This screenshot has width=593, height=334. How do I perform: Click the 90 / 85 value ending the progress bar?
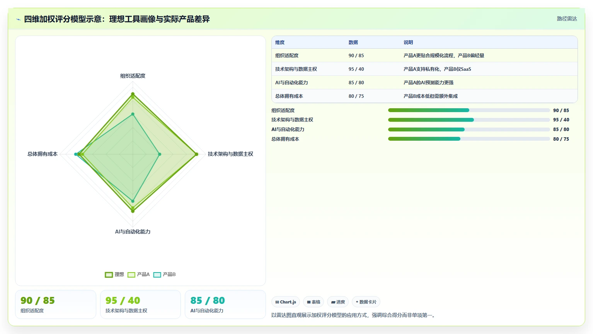561,111
